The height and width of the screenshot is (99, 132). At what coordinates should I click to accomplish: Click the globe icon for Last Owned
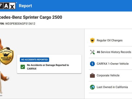[x=92, y=87]
